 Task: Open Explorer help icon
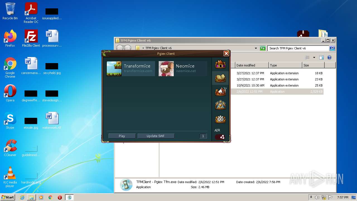[329, 58]
